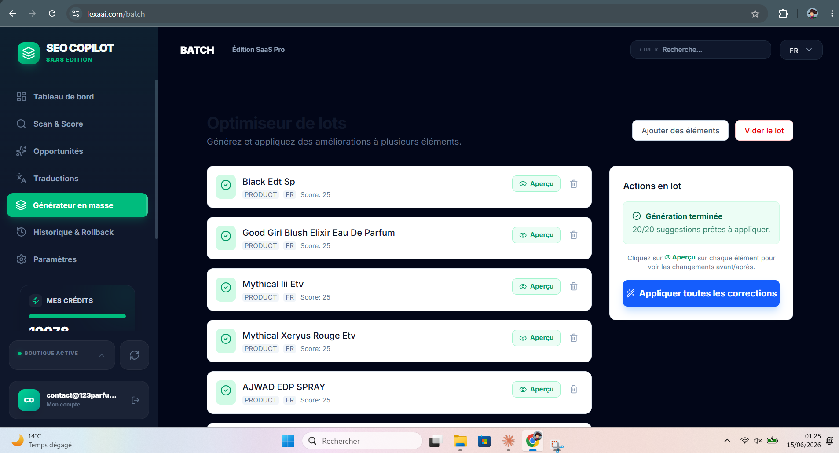Image resolution: width=839 pixels, height=453 pixels.
Task: Click Black Edt Sp title
Action: [x=268, y=182]
